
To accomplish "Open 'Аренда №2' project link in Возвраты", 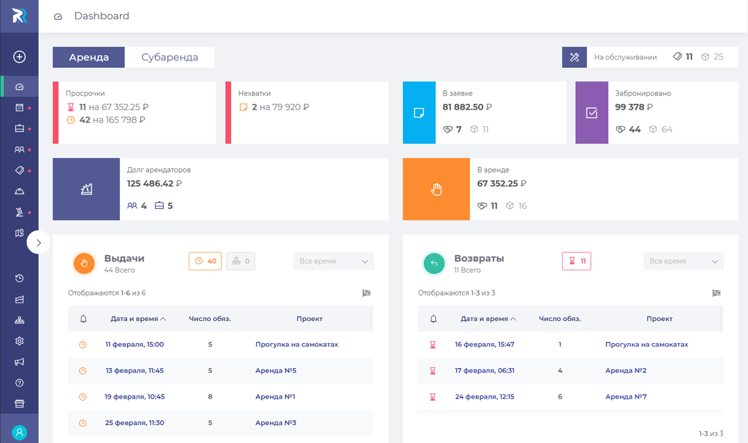I will [625, 371].
